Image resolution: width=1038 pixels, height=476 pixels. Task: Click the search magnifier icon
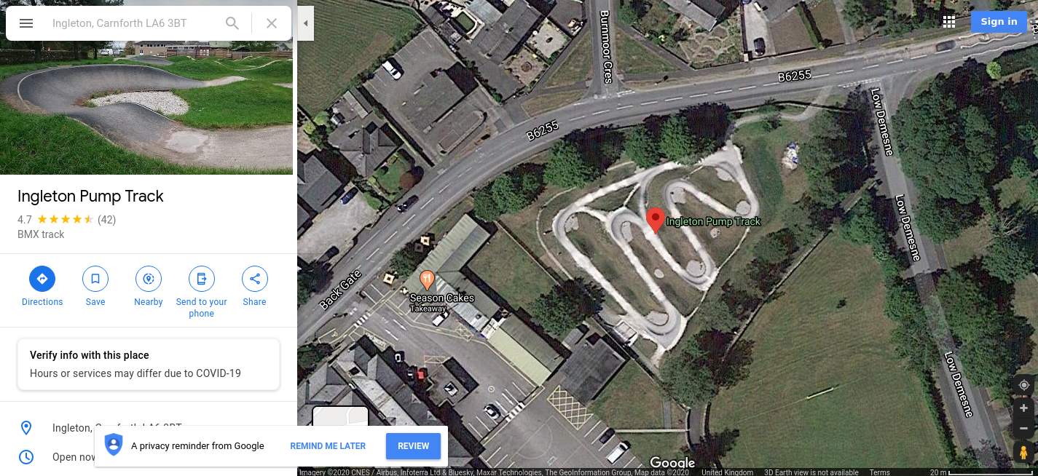coord(232,23)
